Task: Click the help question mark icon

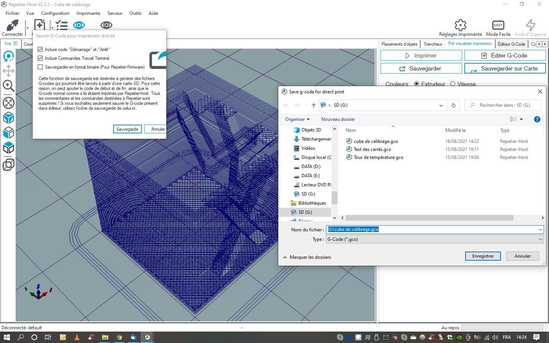Action: [537, 119]
